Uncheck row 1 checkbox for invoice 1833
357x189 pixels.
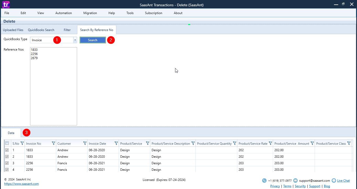[7, 150]
